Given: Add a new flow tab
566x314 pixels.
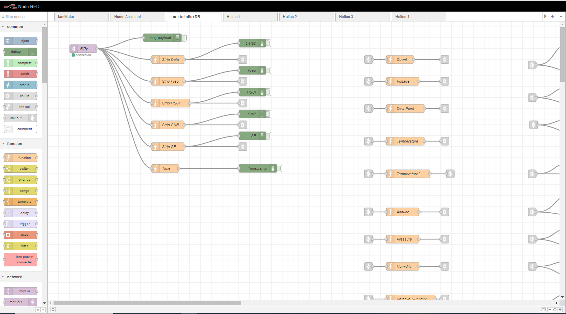Looking at the screenshot, I should point(552,17).
